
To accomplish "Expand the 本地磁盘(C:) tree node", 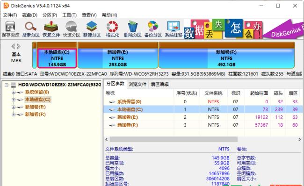I will pyautogui.click(x=14, y=100).
